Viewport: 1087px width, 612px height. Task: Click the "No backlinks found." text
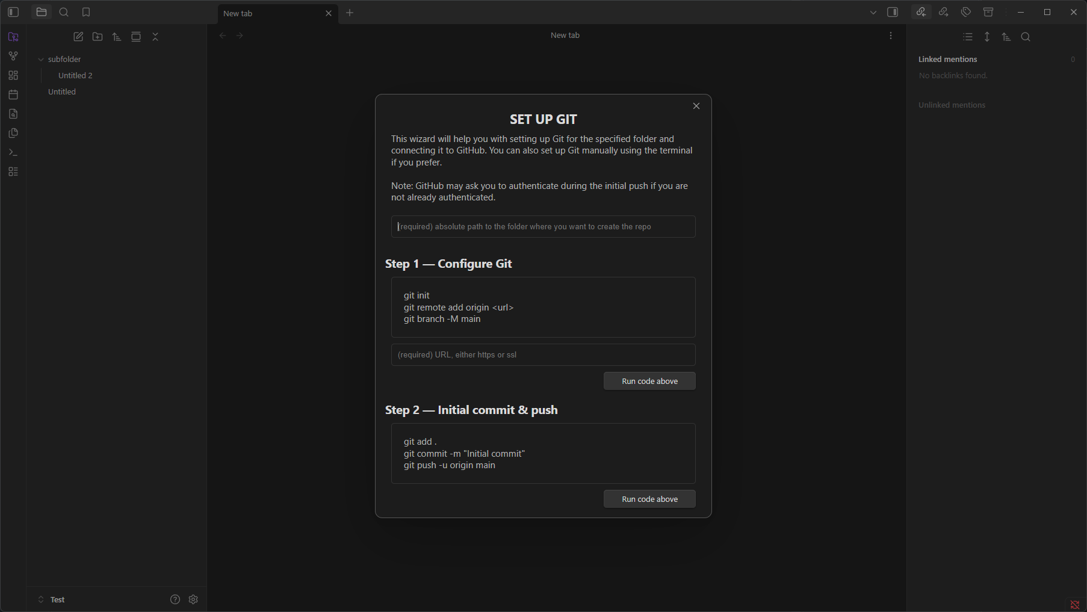953,75
